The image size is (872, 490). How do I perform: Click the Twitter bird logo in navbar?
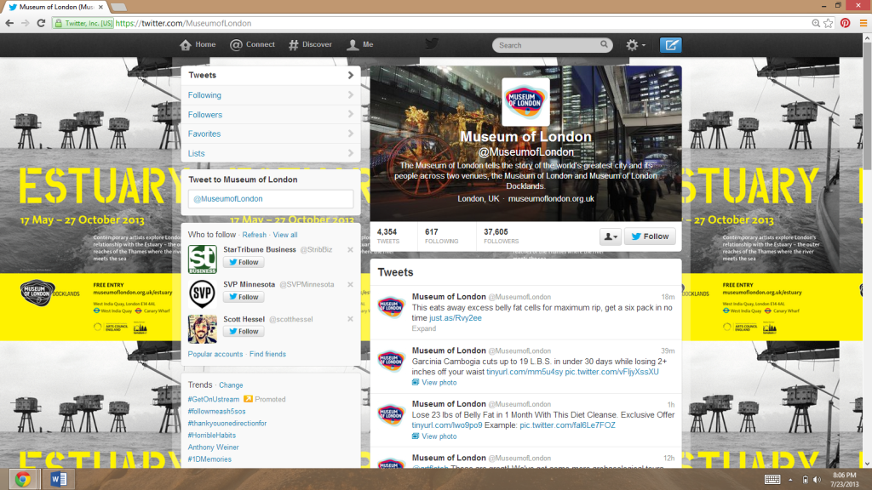pos(432,44)
